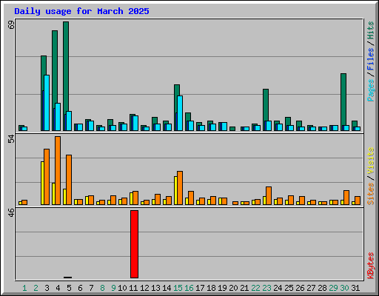Click the yellow Sites bar for day 3

pyautogui.click(x=42, y=183)
